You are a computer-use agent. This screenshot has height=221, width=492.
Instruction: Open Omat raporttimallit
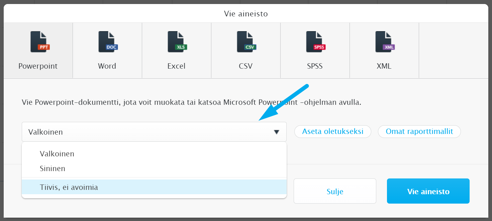click(419, 132)
